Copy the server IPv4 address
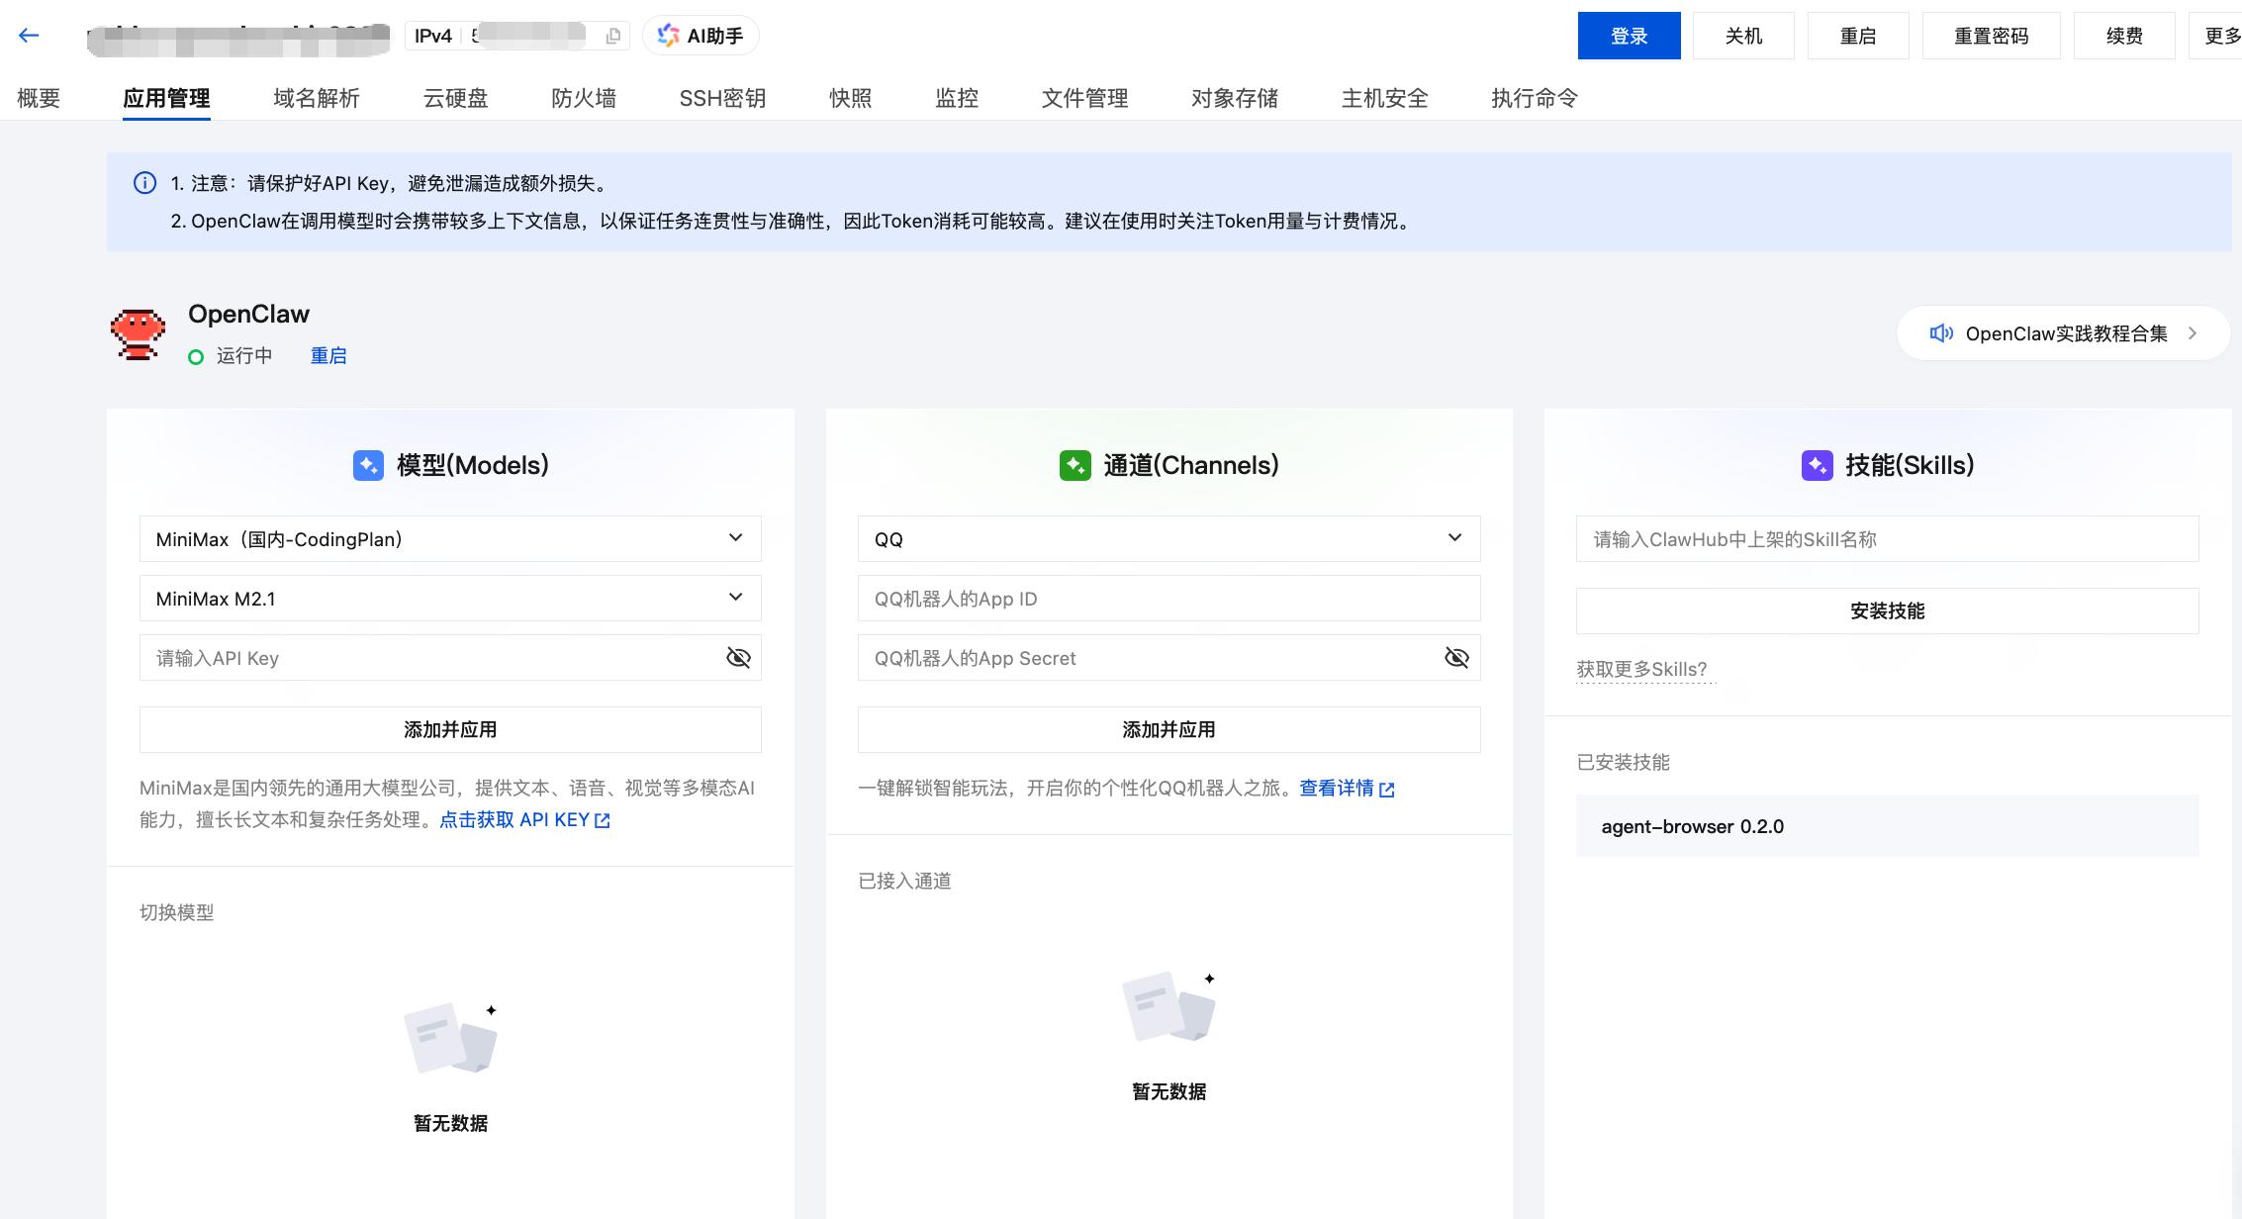 [x=613, y=35]
